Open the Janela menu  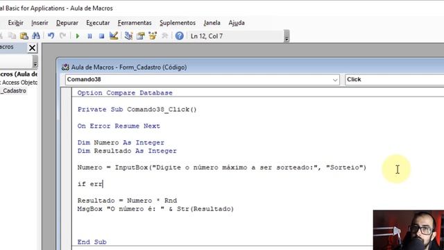[x=212, y=23]
